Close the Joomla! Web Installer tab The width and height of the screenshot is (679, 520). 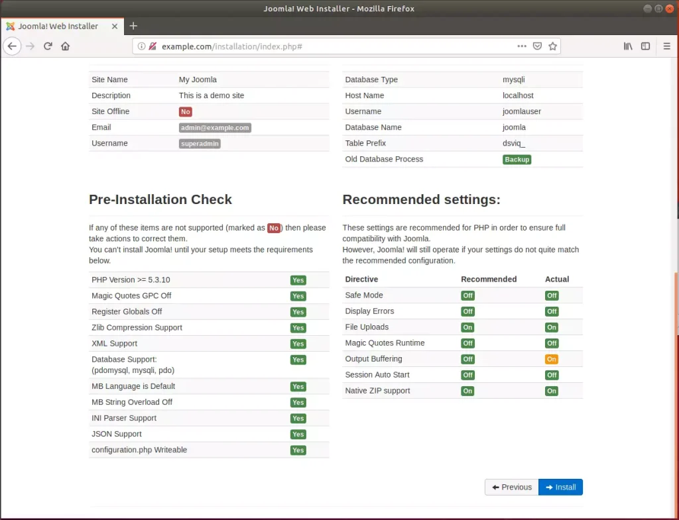click(x=115, y=26)
